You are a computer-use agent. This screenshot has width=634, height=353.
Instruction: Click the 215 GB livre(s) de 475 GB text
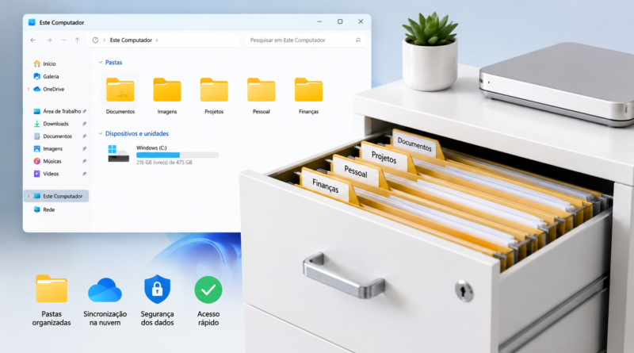[164, 163]
